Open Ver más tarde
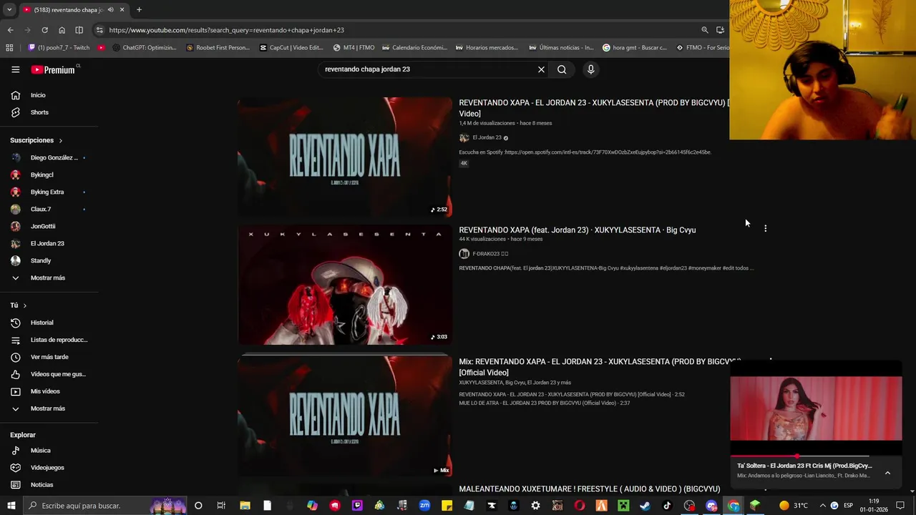Viewport: 916px width, 515px height. (49, 357)
